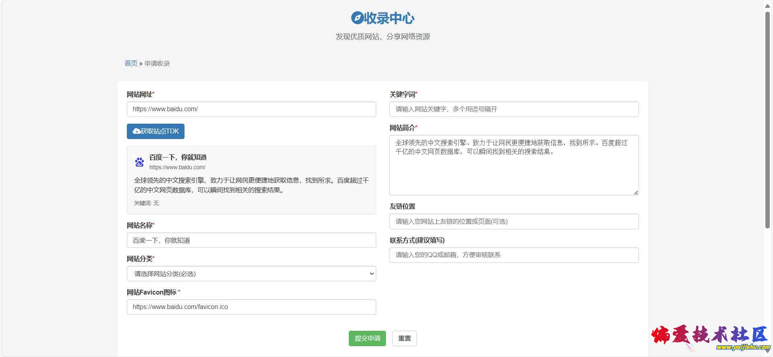Click the 关键字词 keywords input field
Image resolution: width=773 pixels, height=357 pixels.
point(514,109)
